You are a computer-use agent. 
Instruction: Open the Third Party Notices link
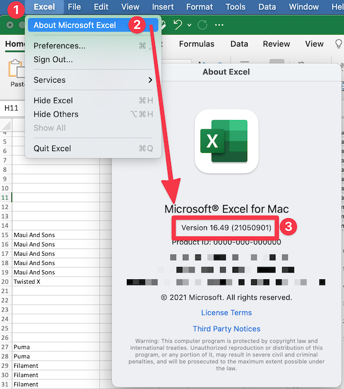[x=226, y=329]
